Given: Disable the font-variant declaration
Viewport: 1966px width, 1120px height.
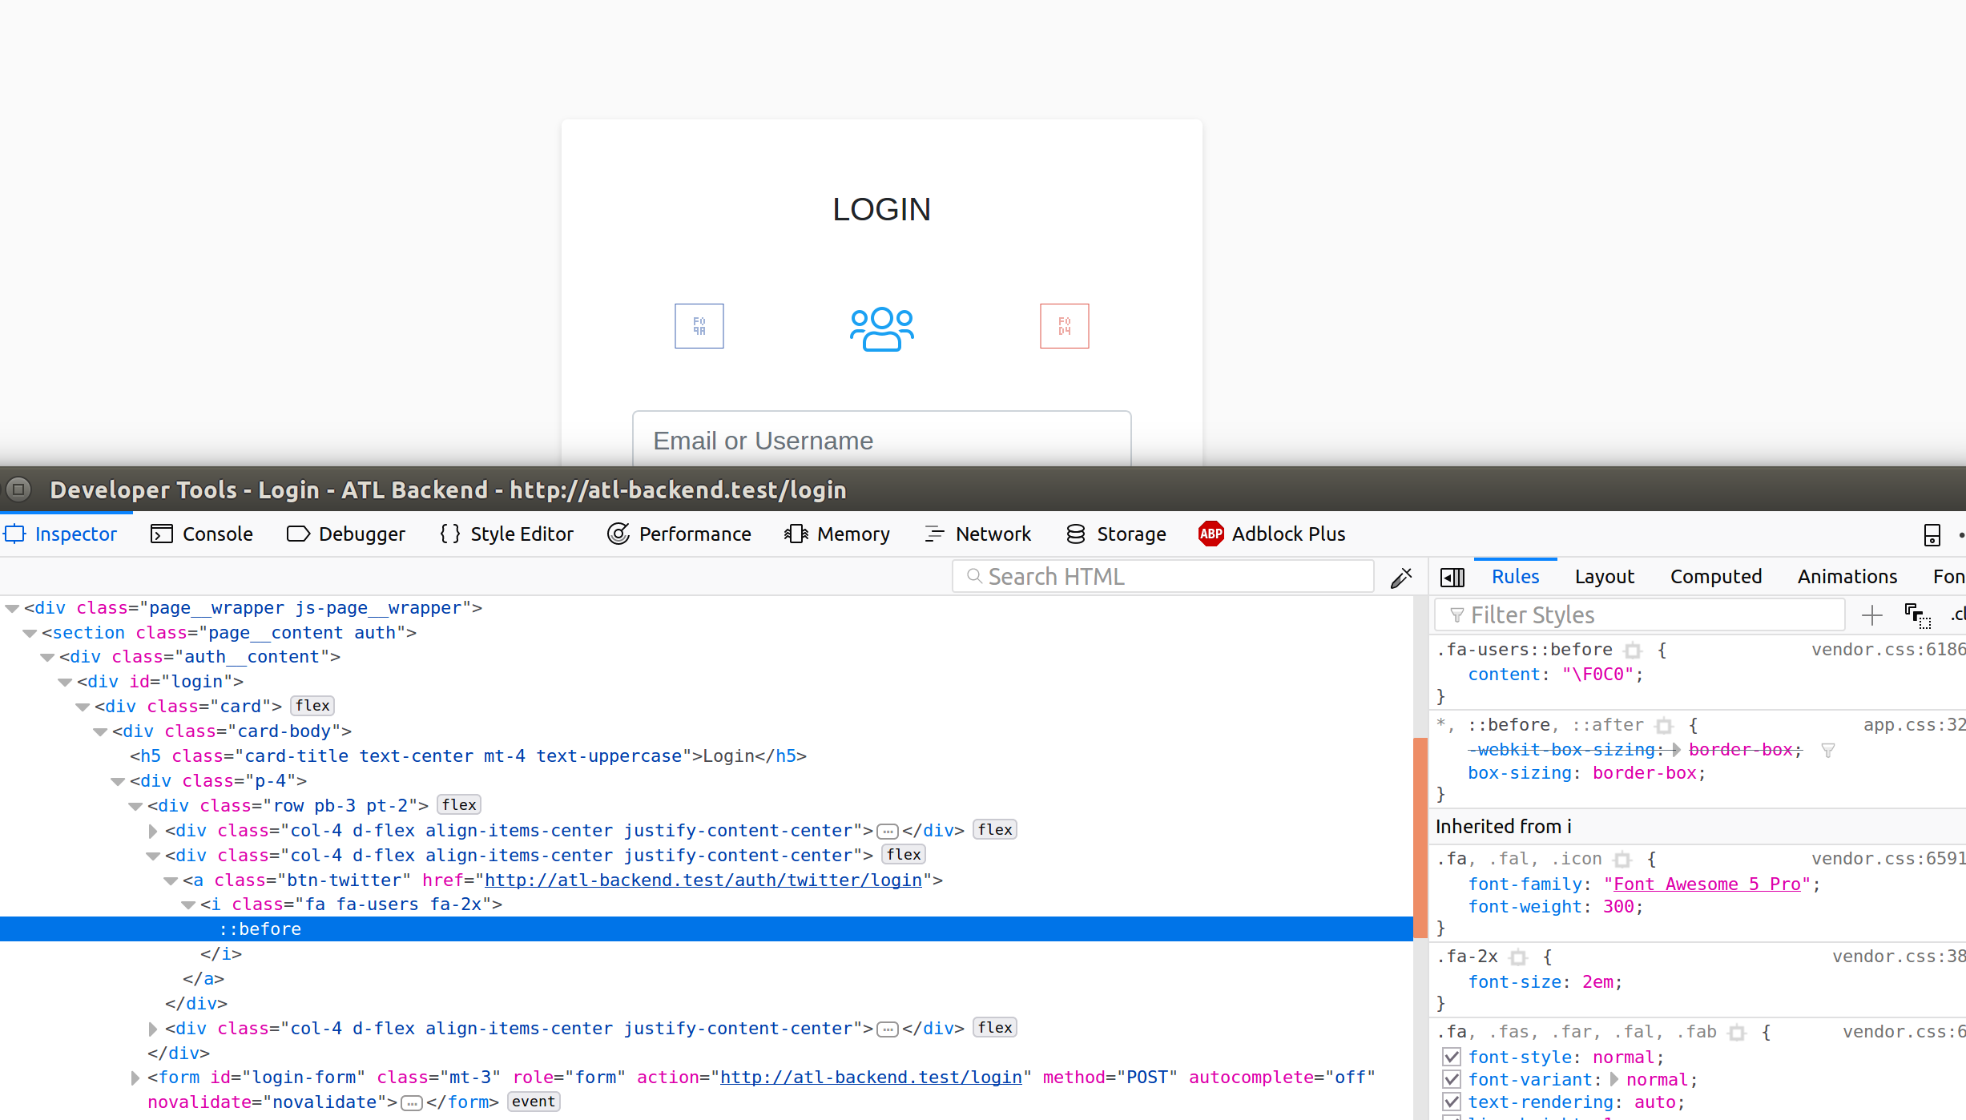Looking at the screenshot, I should click(x=1452, y=1079).
